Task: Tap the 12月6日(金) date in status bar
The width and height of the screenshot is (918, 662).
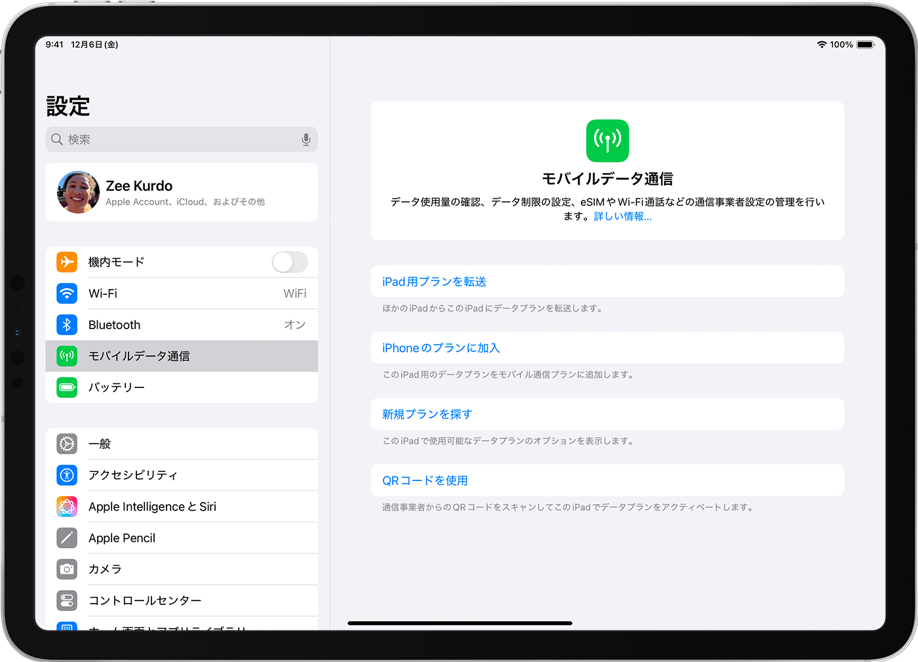Action: click(94, 45)
